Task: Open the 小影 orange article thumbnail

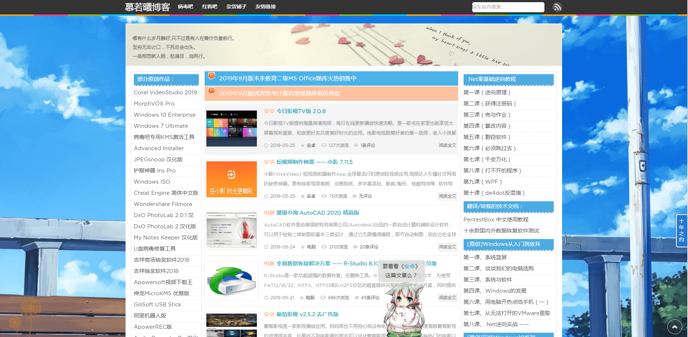Action: 231,179
